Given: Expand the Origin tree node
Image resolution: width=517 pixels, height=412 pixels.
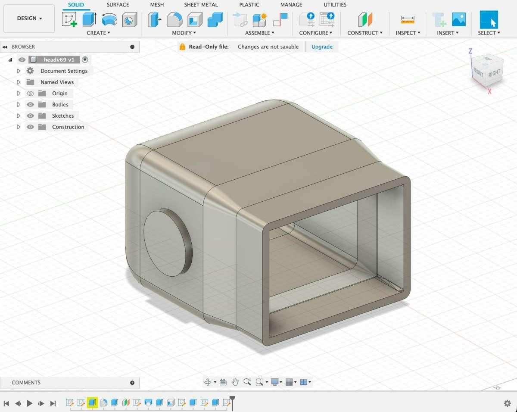Looking at the screenshot, I should point(19,93).
